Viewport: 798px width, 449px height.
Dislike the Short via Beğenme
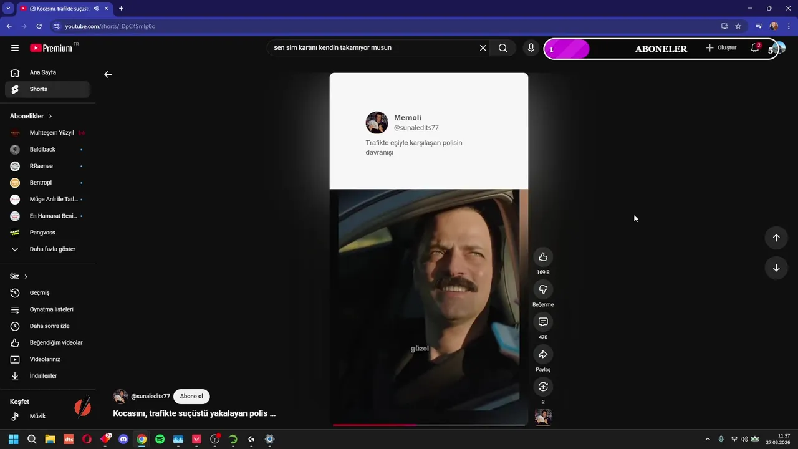click(x=543, y=289)
